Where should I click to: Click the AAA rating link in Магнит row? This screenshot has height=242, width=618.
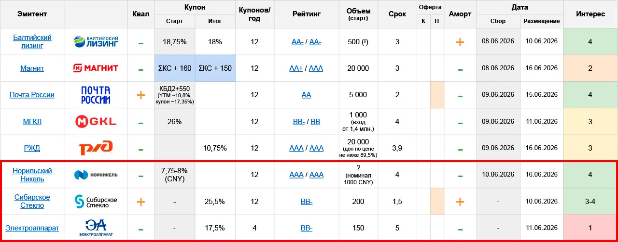(x=316, y=68)
